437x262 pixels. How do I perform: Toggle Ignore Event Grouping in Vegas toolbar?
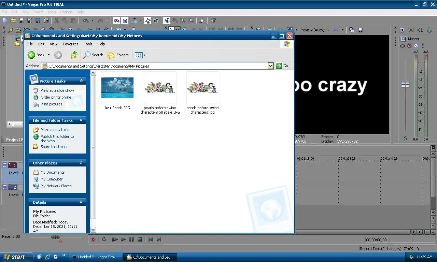[x=156, y=20]
